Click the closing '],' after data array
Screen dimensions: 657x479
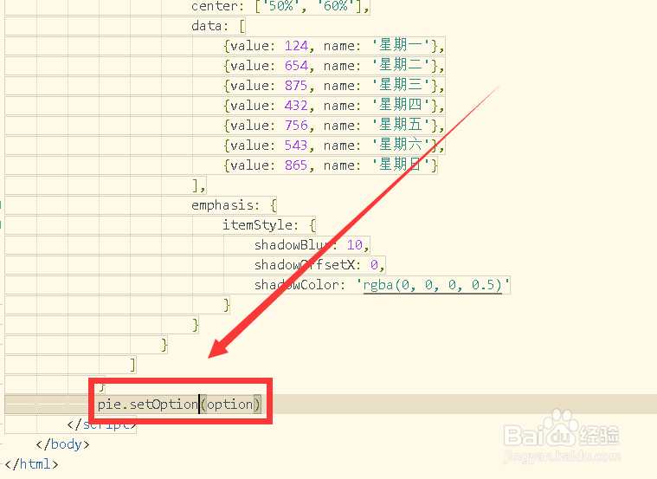(x=199, y=185)
